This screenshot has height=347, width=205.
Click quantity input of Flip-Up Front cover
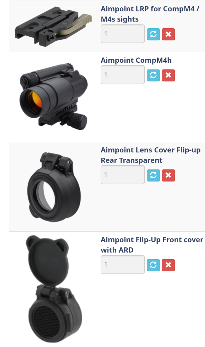point(123,264)
